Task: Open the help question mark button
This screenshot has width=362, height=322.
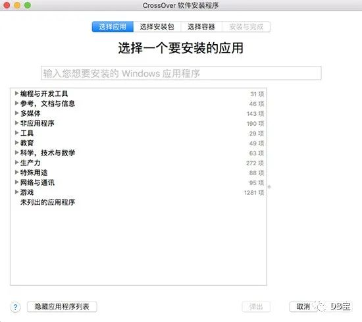Action: coord(15,307)
